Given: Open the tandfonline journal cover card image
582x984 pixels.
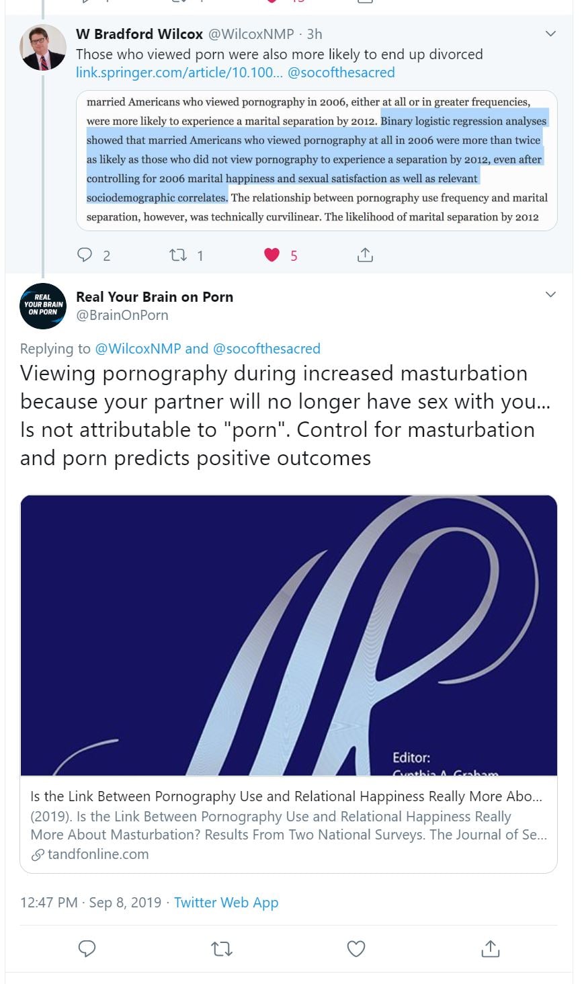Looking at the screenshot, I should (289, 635).
